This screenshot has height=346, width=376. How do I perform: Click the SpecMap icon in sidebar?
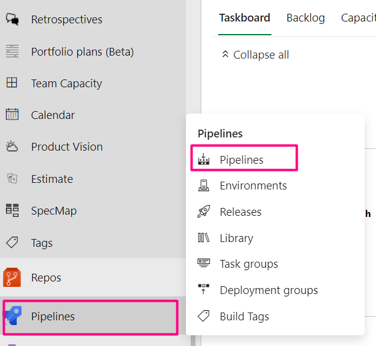click(x=12, y=210)
